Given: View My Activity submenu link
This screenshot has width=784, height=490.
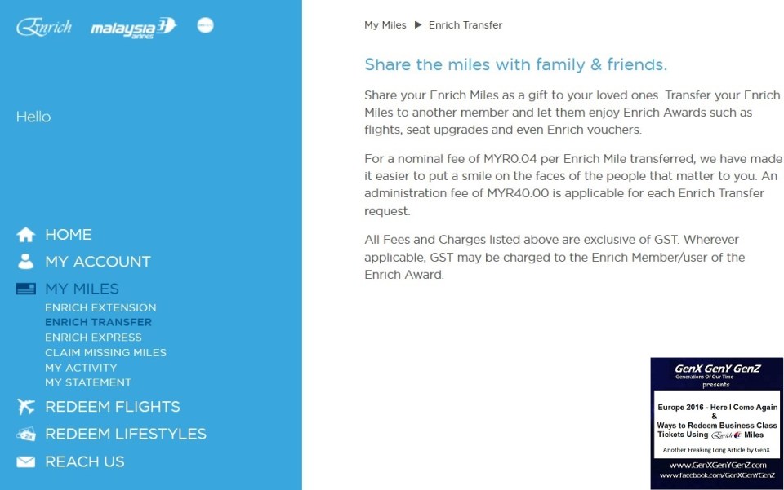Looking at the screenshot, I should [x=81, y=368].
